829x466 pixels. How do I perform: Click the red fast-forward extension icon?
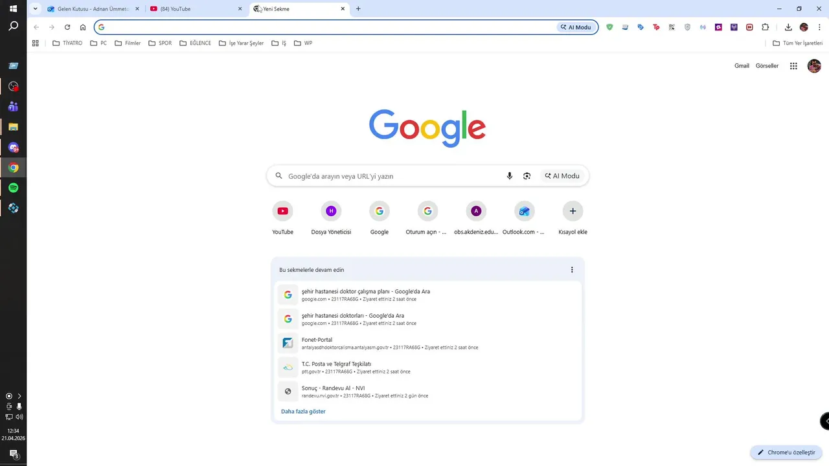point(749,27)
